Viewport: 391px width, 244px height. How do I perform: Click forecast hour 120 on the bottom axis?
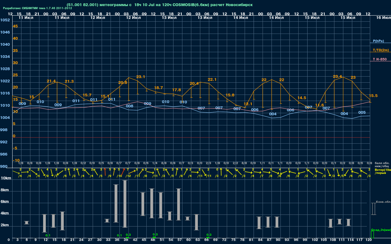(369, 240)
